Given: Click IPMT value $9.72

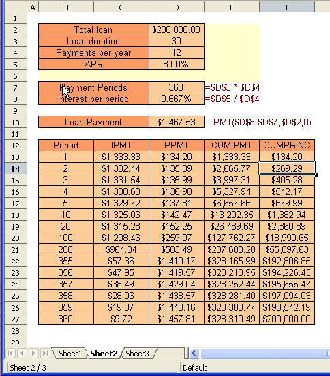Looking at the screenshot, I should 121,319.
